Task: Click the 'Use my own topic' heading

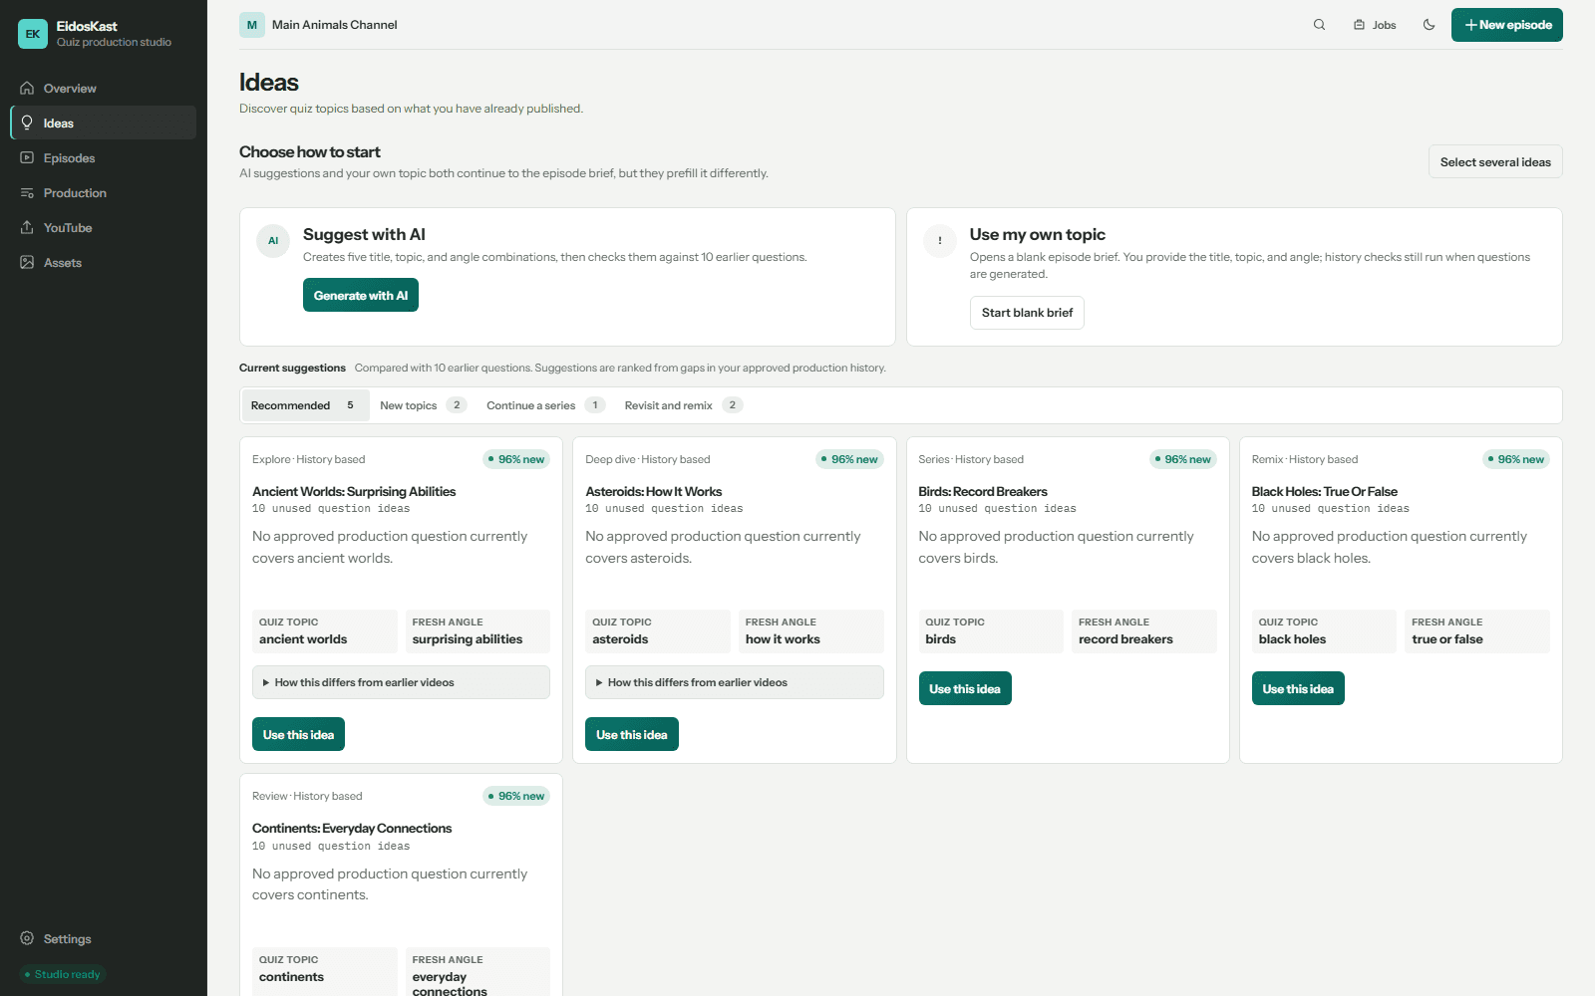Action: 1038,235
